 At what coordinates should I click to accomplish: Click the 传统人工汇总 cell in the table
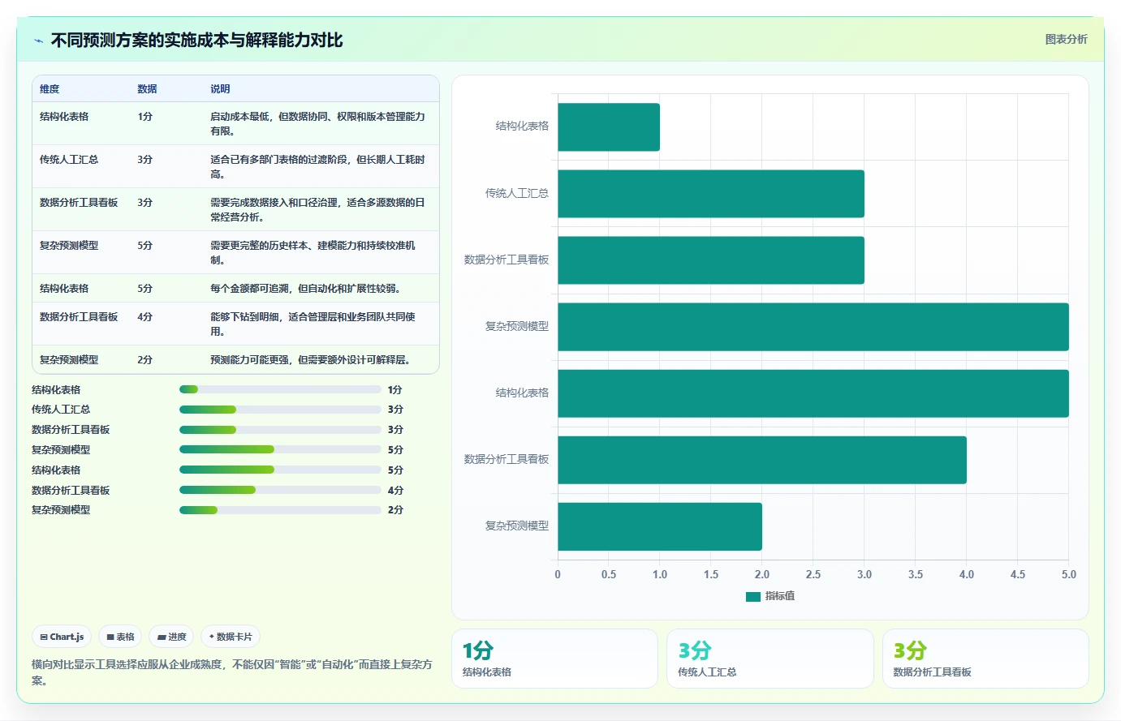coord(69,160)
